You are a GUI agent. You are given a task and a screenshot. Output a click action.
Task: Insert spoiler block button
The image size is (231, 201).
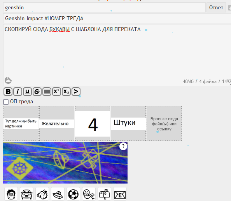[x=47, y=92]
